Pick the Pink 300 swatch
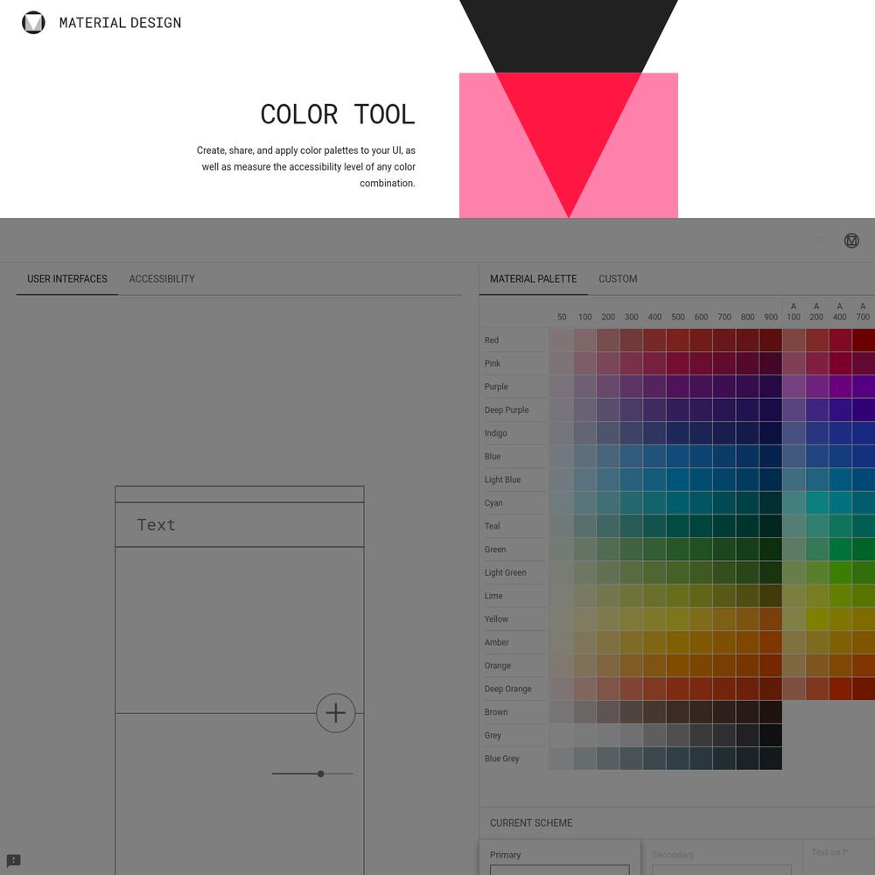 [631, 363]
